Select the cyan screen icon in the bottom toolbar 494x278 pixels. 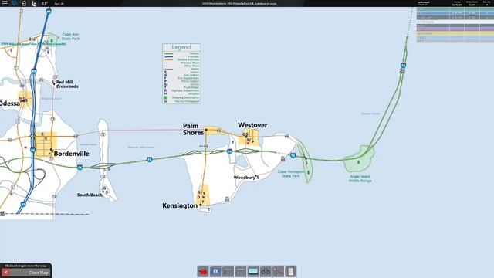(x=253, y=271)
